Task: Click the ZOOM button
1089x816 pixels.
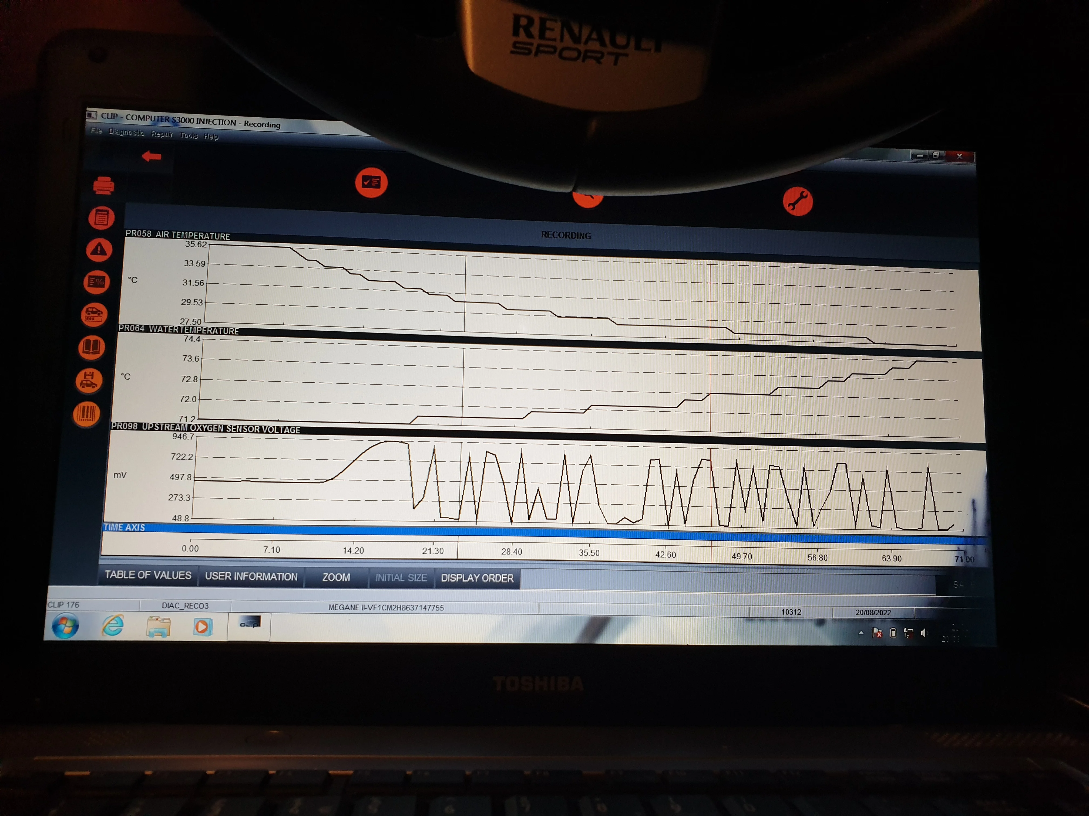Action: pos(336,577)
